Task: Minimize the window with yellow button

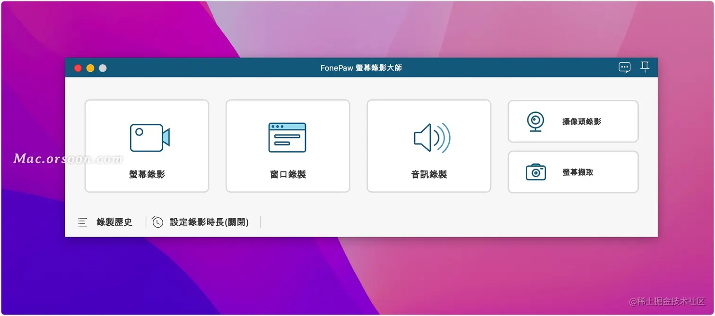Action: click(x=90, y=68)
